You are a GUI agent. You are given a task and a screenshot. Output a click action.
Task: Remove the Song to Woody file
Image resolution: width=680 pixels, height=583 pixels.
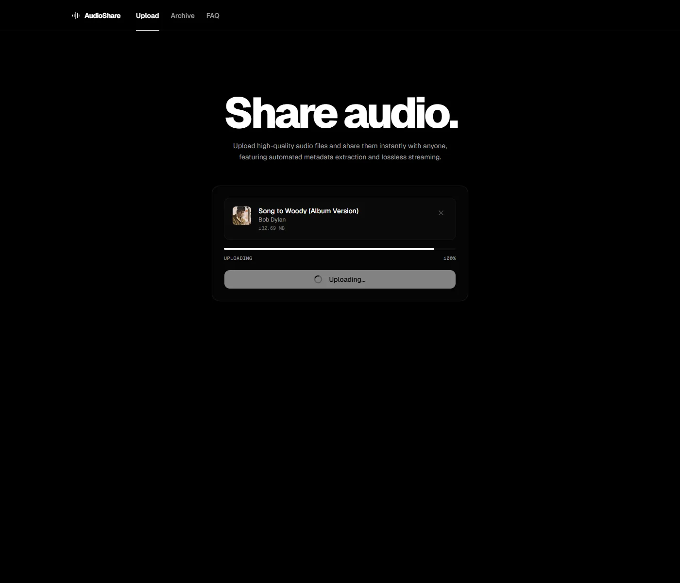click(x=441, y=213)
